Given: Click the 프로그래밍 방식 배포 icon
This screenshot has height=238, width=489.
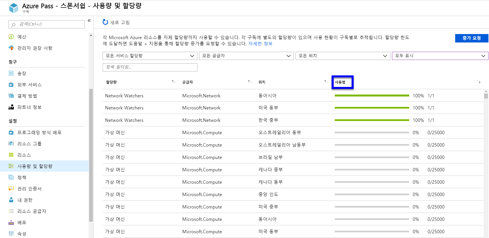Looking at the screenshot, I should point(11,132).
